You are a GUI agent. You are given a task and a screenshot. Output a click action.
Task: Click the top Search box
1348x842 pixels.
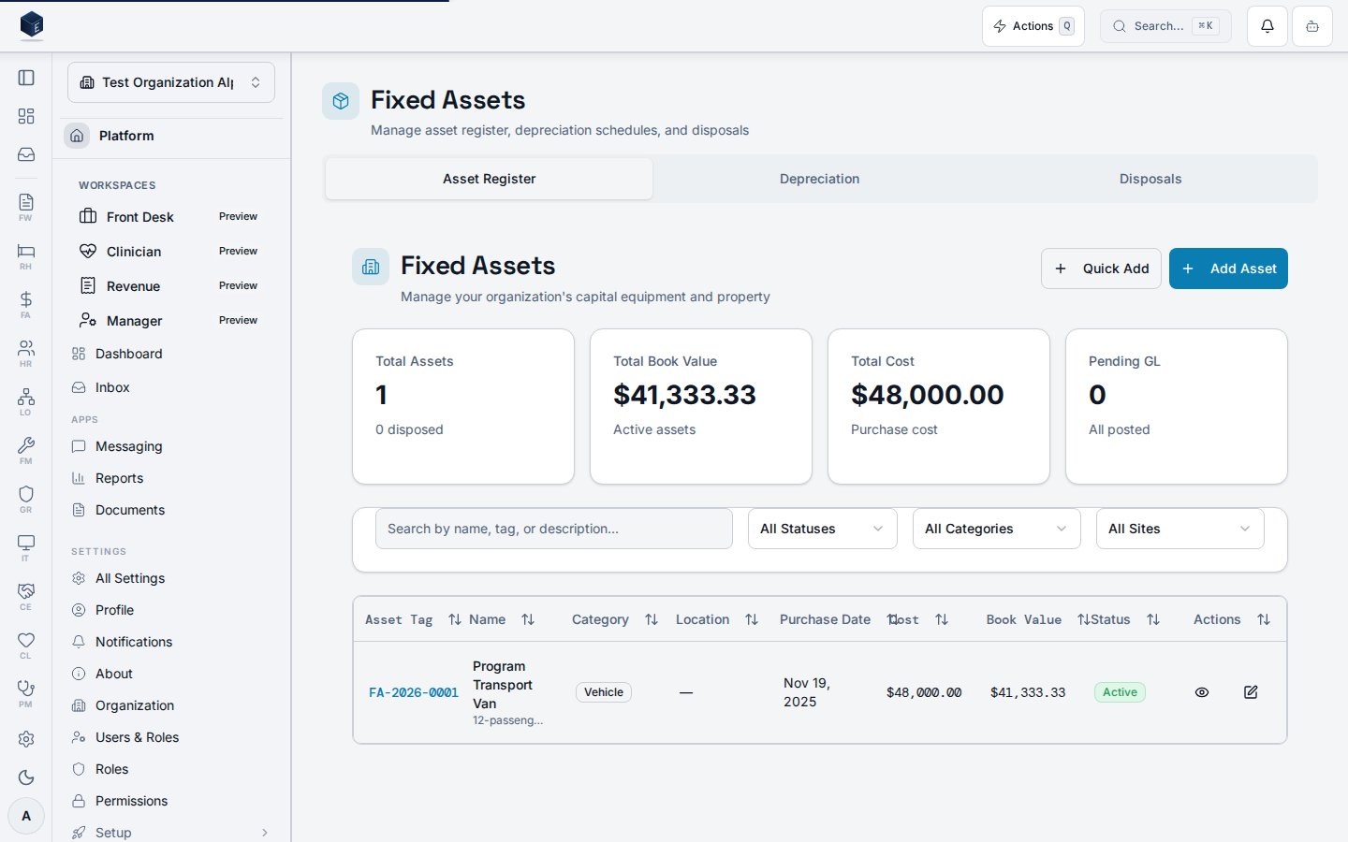pyautogui.click(x=1165, y=26)
